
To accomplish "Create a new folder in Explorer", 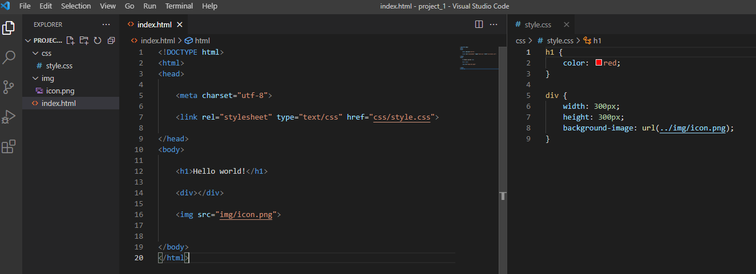I will click(x=84, y=40).
